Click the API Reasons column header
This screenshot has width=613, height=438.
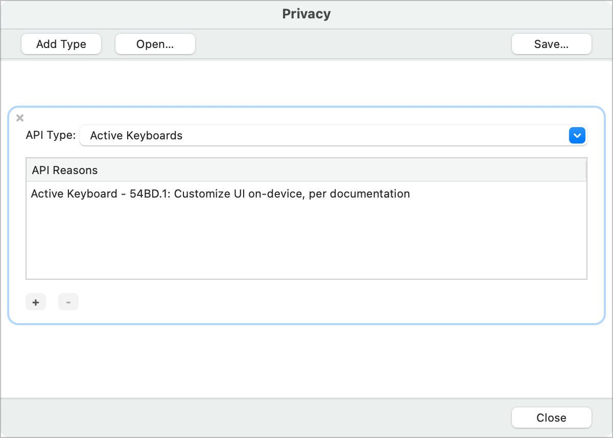point(305,170)
